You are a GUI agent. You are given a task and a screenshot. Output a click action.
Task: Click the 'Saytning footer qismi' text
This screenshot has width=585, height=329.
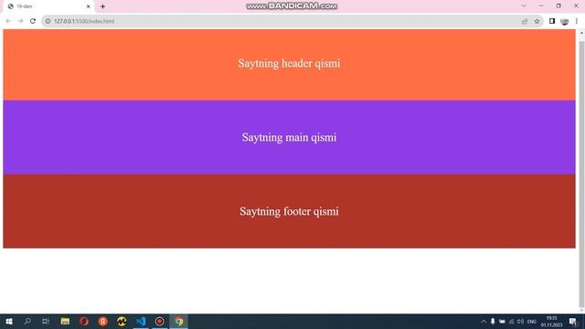click(289, 211)
